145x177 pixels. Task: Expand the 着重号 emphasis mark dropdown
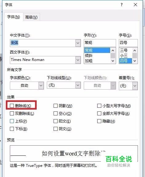(x=135, y=86)
